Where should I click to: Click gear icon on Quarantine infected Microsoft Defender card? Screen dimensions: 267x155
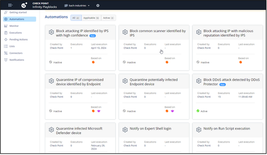pyautogui.click(x=51, y=130)
